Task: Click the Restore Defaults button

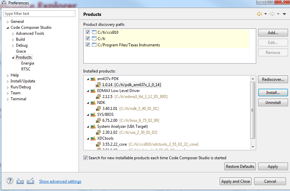Action: tap(240, 167)
